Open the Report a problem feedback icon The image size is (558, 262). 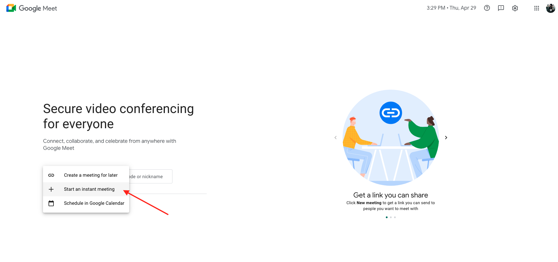pos(501,8)
